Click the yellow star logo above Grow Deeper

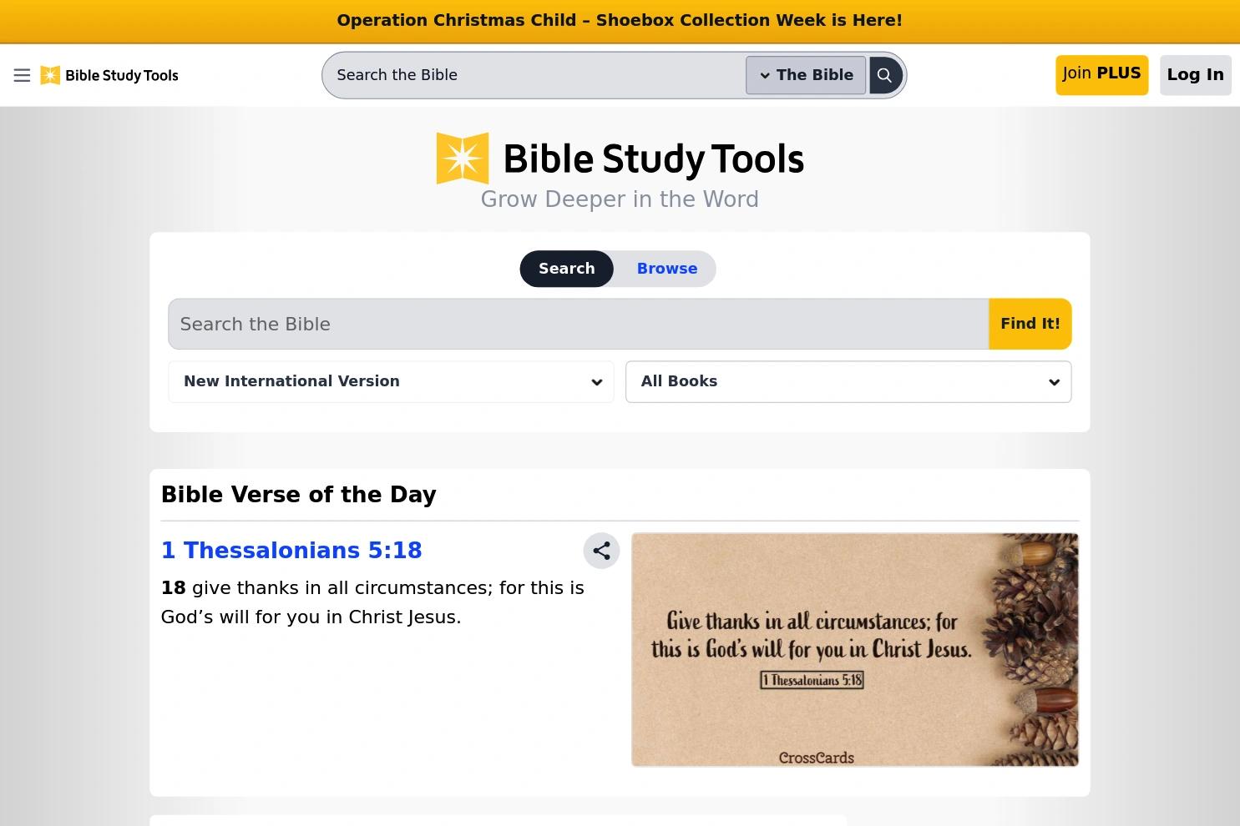pos(462,159)
